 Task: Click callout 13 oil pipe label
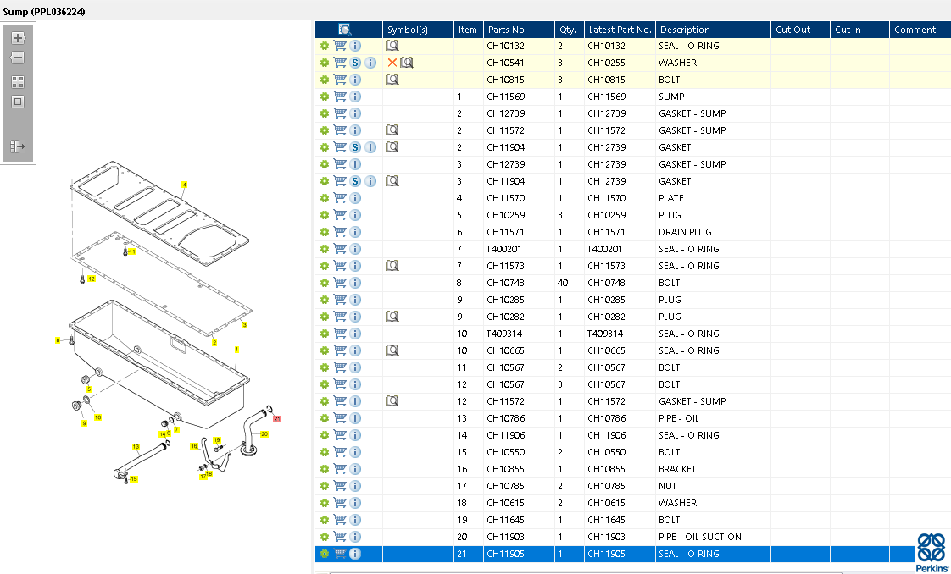136,446
